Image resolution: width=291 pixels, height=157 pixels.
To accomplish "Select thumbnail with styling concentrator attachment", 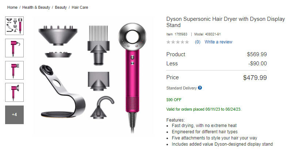I will tap(15, 70).
